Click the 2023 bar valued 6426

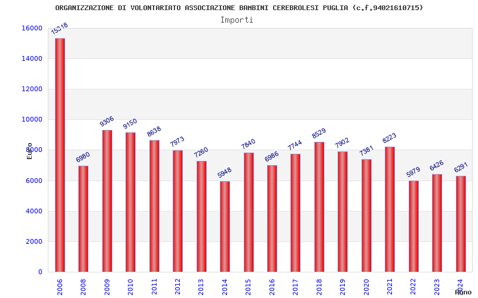point(437,223)
